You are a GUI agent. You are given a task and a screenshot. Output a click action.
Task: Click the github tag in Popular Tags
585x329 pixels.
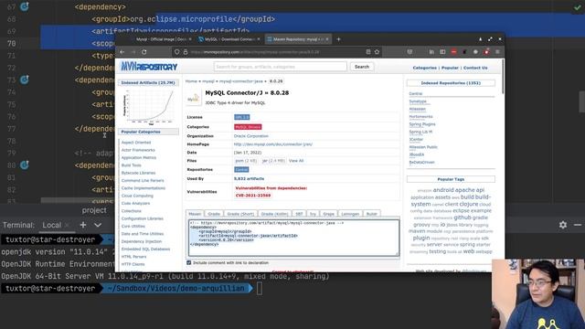click(x=463, y=218)
